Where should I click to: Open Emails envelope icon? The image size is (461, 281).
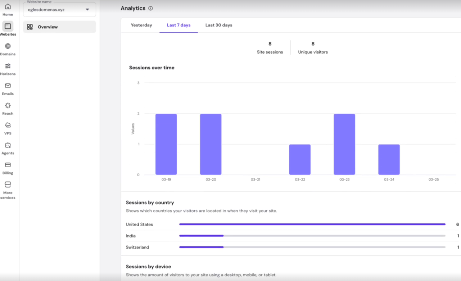tap(8, 86)
